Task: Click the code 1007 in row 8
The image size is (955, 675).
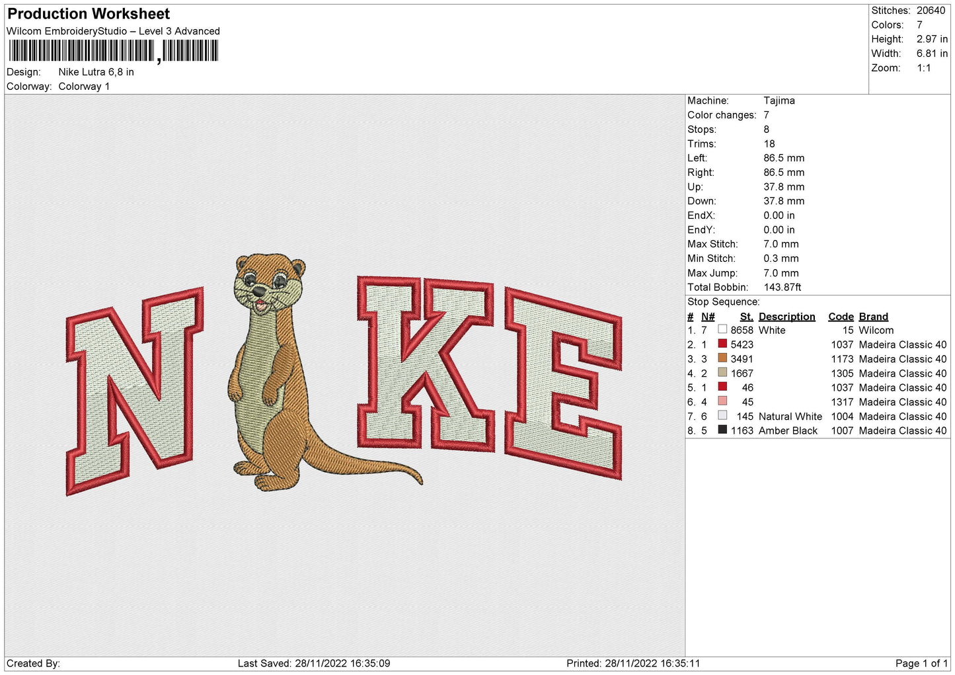Action: click(842, 430)
